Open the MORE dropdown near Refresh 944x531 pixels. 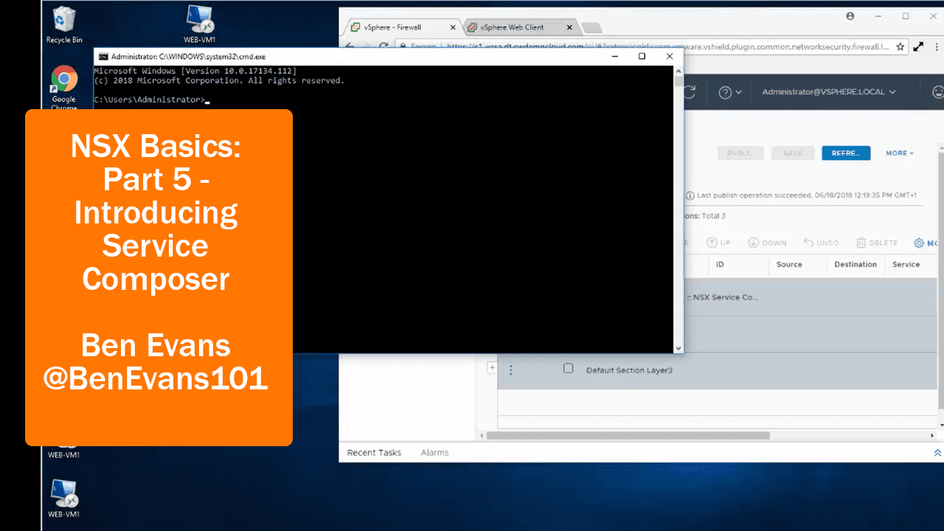tap(900, 153)
